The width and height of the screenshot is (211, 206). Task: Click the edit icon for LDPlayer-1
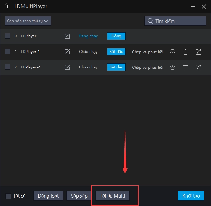[67, 52]
